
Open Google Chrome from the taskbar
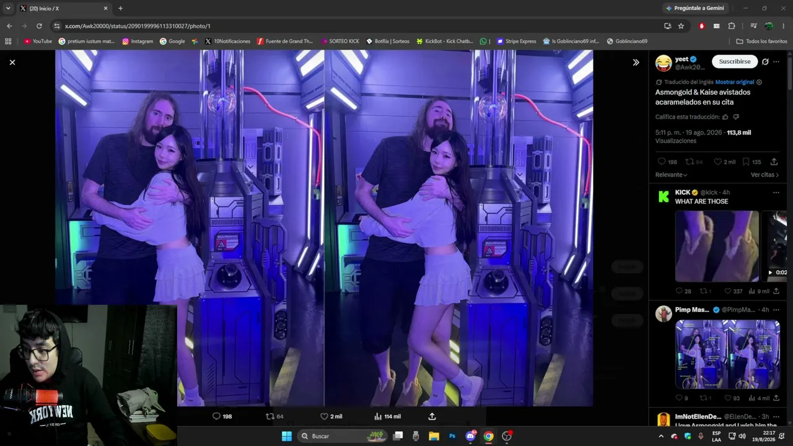488,436
